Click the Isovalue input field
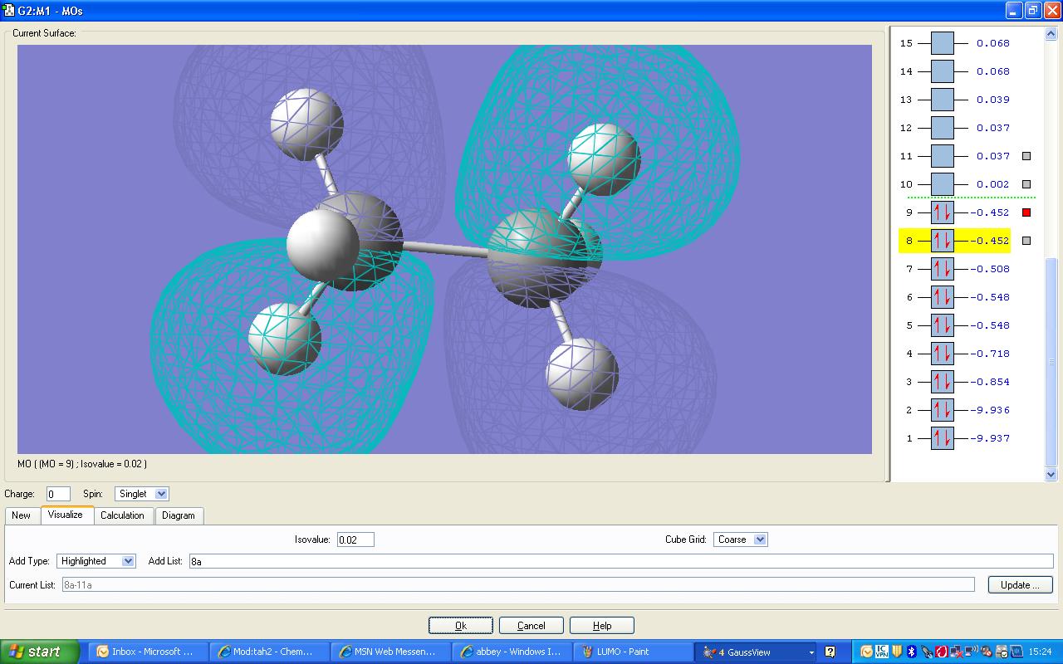The height and width of the screenshot is (664, 1063). pos(355,539)
